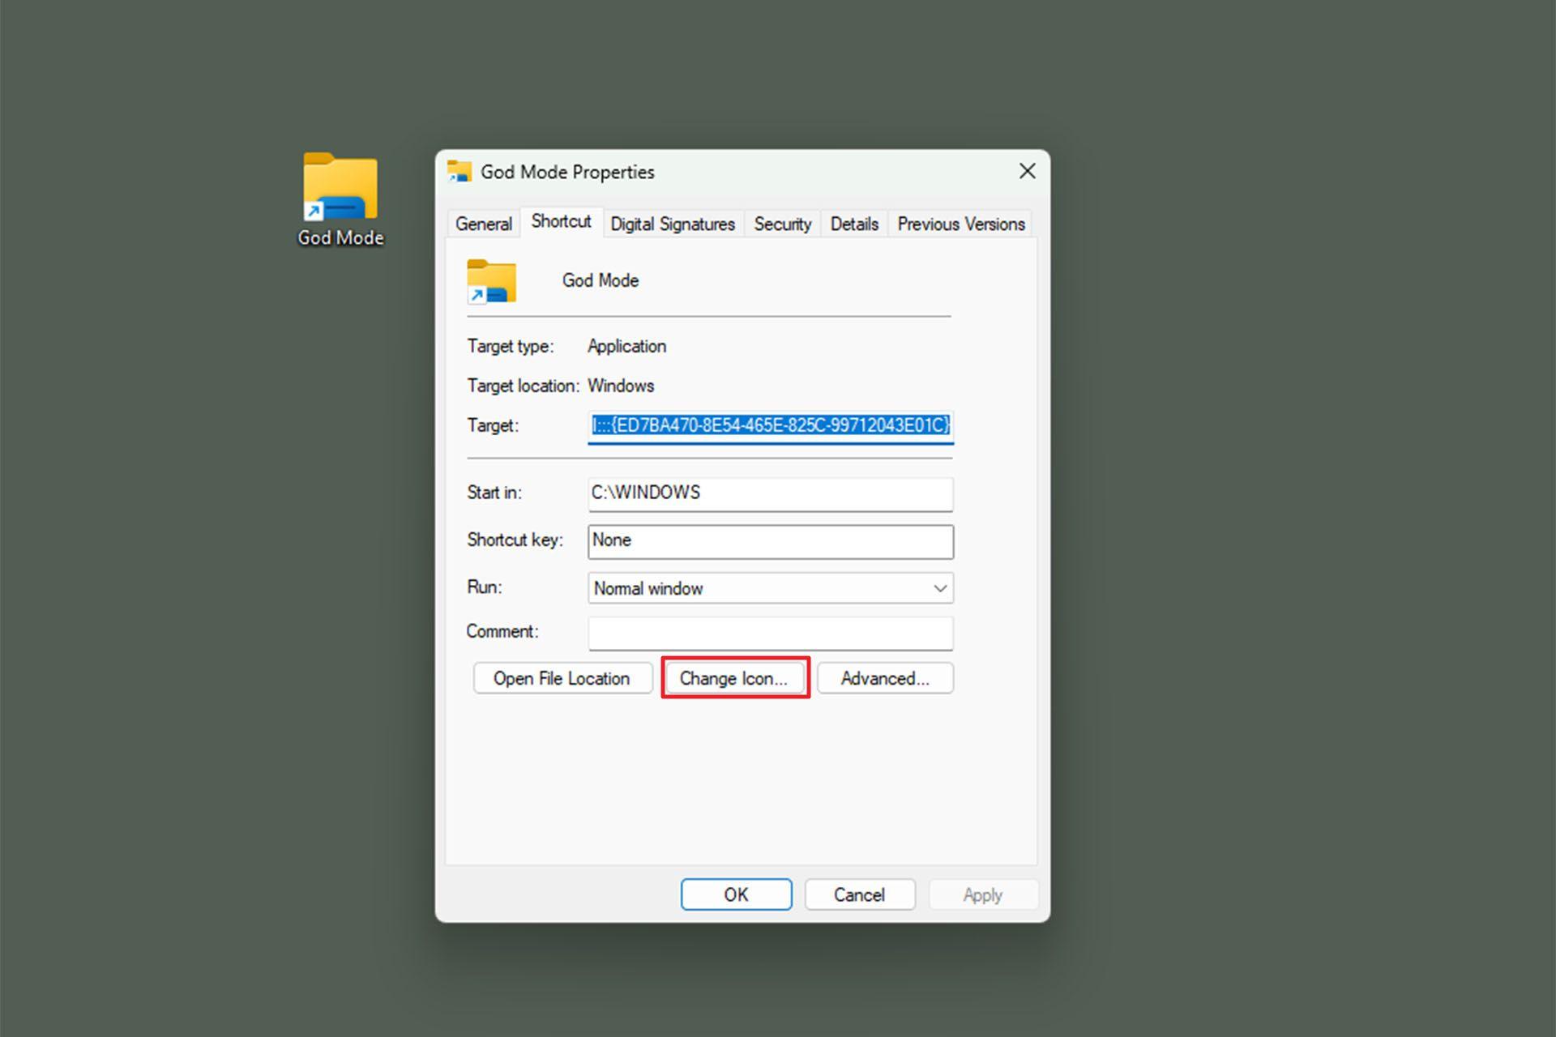
Task: Select the Shortcut tab
Action: [561, 221]
